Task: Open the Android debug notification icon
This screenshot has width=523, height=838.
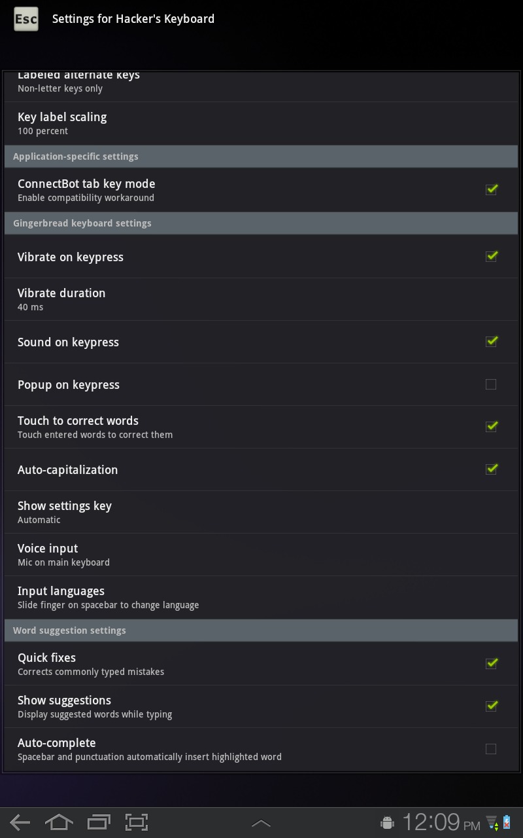Action: click(387, 822)
